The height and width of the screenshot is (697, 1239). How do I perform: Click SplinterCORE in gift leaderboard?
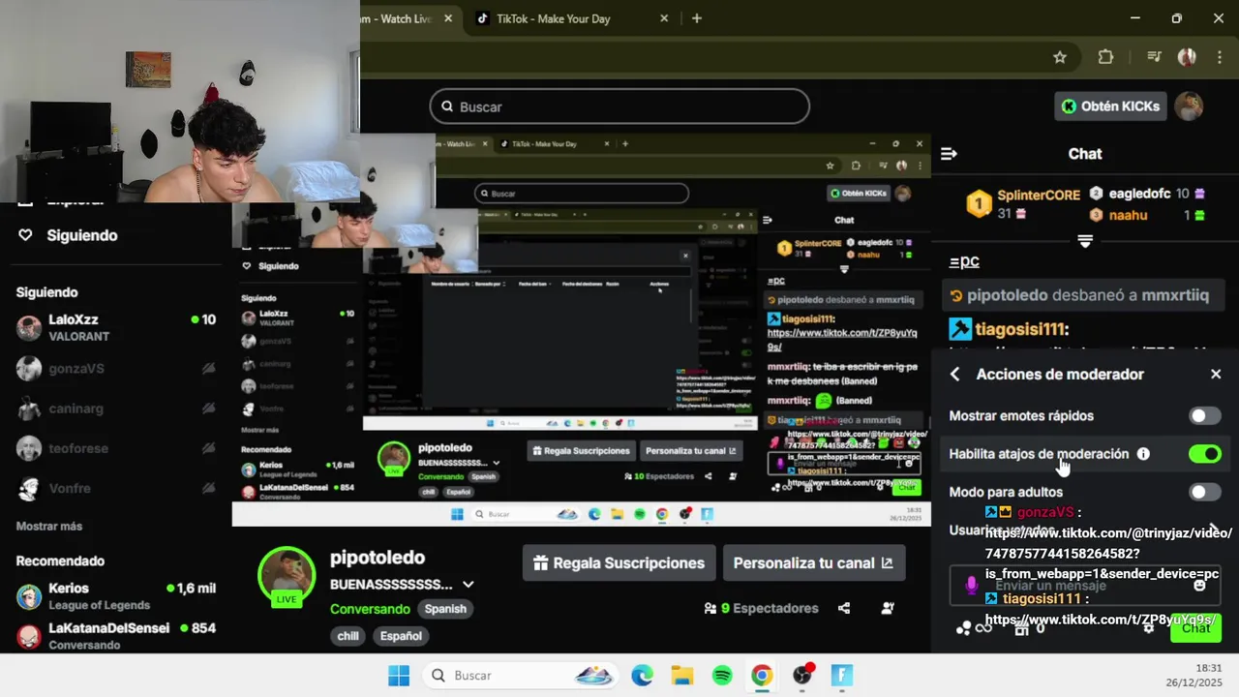(x=1039, y=195)
